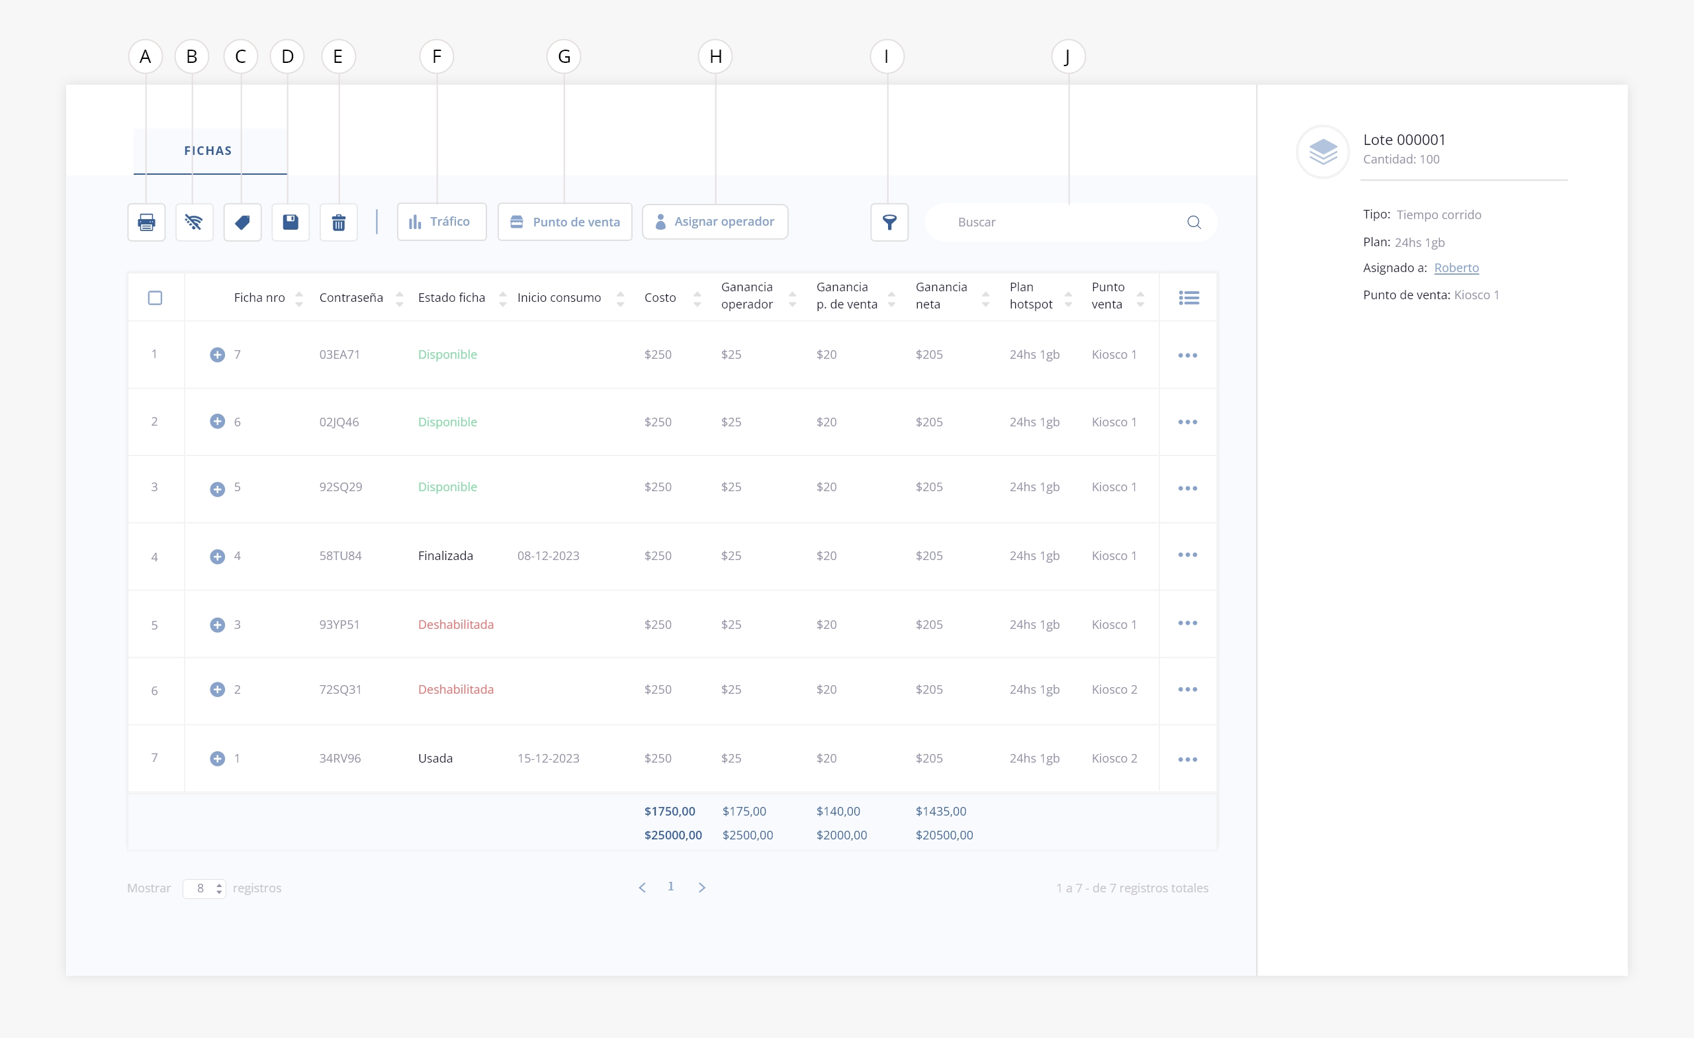1694x1038 pixels.
Task: Open column list icon in table header
Action: pyautogui.click(x=1188, y=298)
